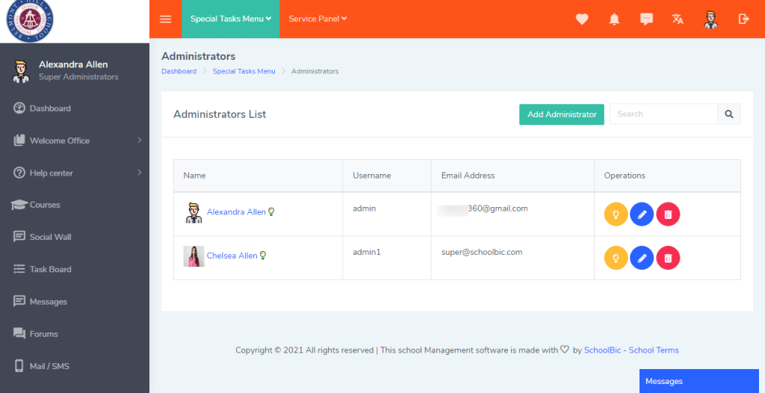Click email 'super@schoolbic.com'
This screenshot has height=393, width=765.
click(x=482, y=252)
